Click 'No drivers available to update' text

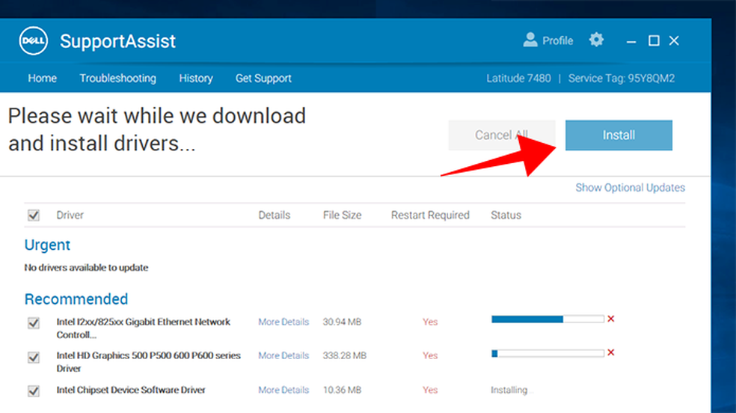[86, 268]
